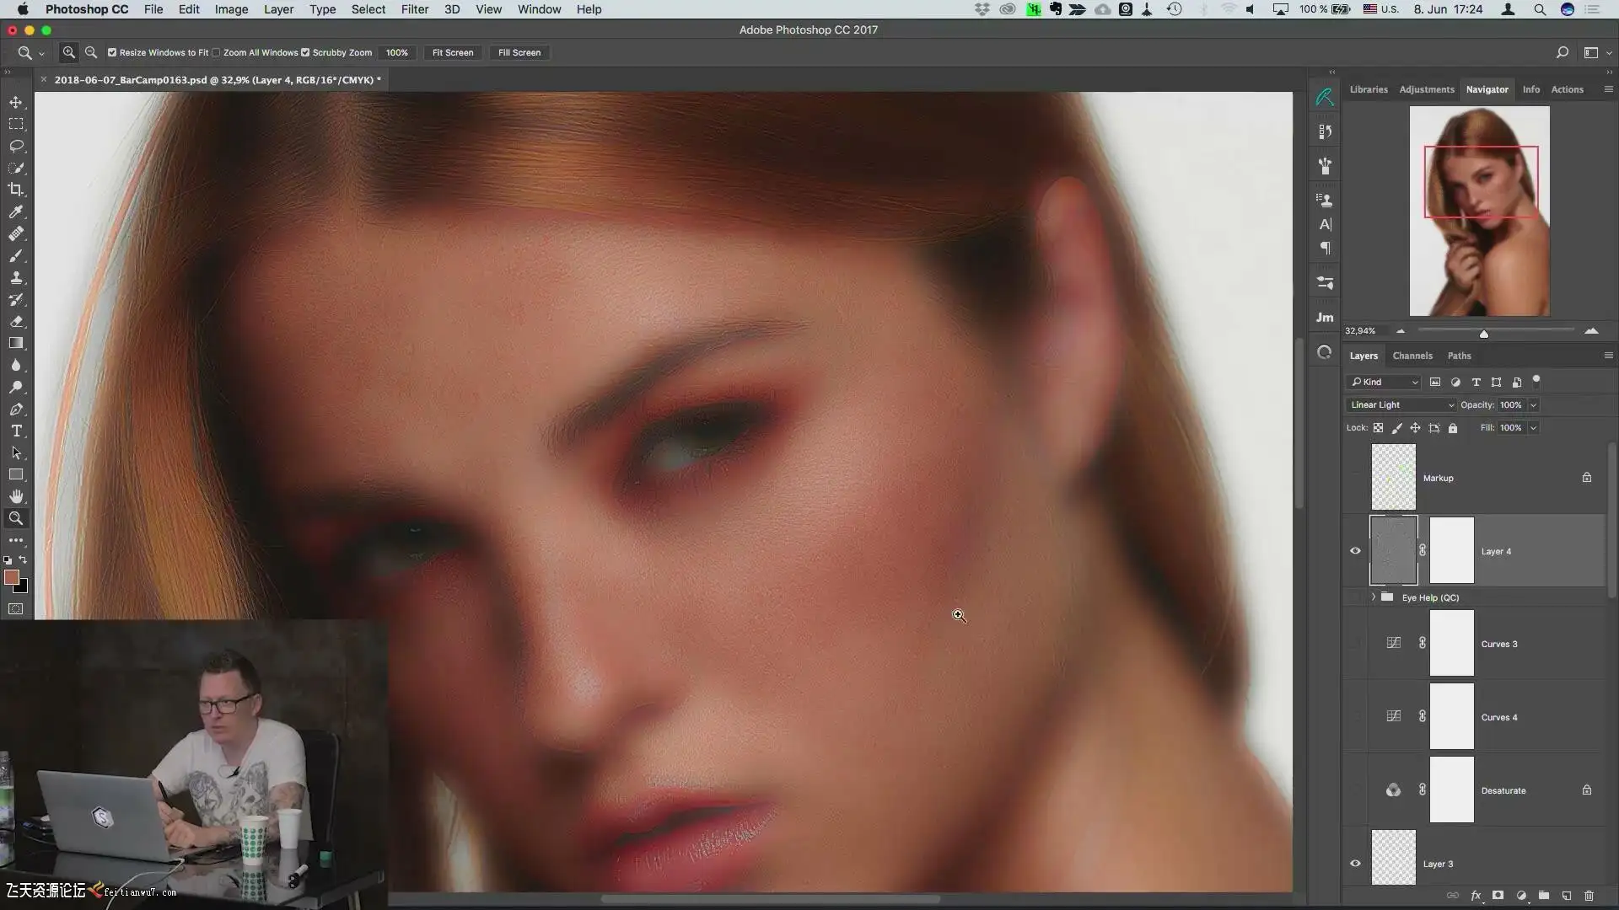Open the Filter menu

(x=414, y=9)
